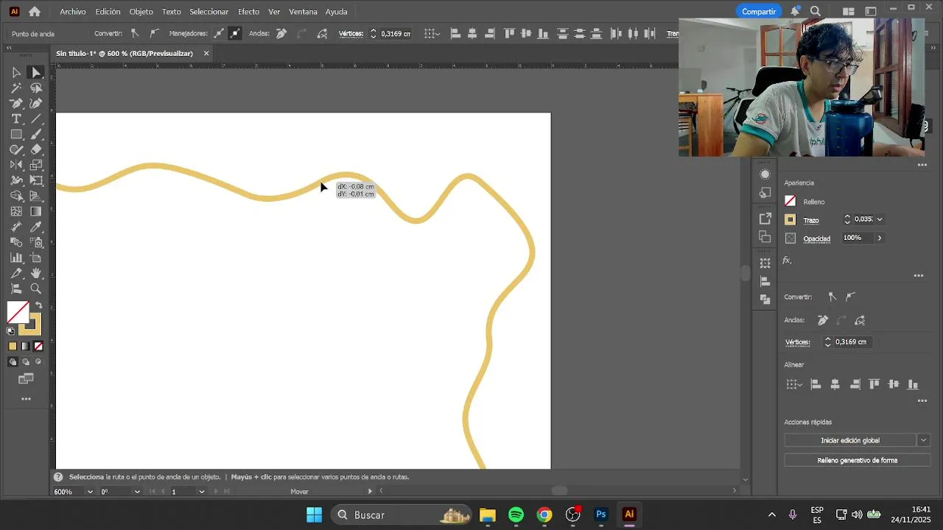This screenshot has height=530, width=943.
Task: Select the Type tool
Action: pyautogui.click(x=16, y=119)
